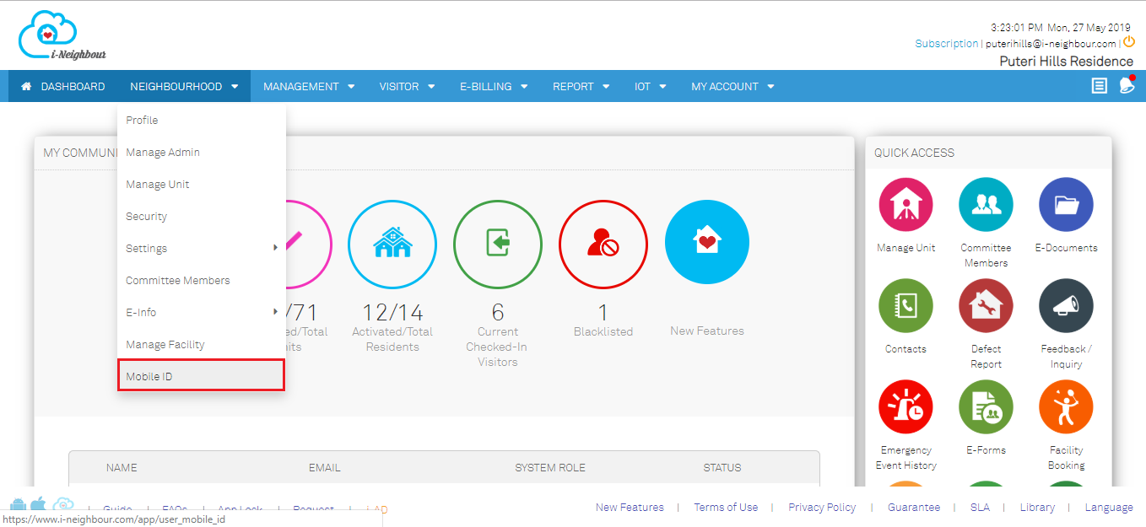Click the Feedback / Inquiry megaphone icon
Image resolution: width=1146 pixels, height=527 pixels.
click(x=1066, y=305)
